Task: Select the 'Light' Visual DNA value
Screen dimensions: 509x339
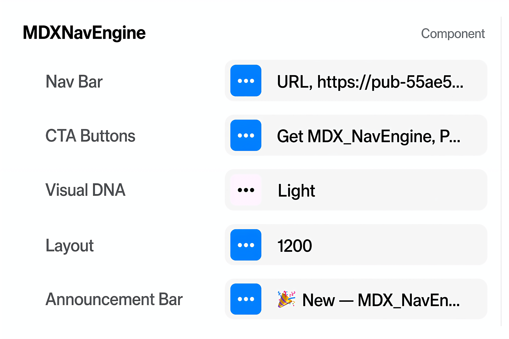Action: point(296,191)
